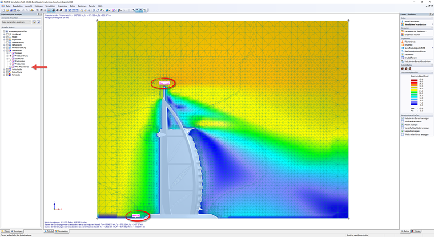Click the red-highlighted simulation toolbar icon
The image size is (434, 237).
[x=49, y=10]
